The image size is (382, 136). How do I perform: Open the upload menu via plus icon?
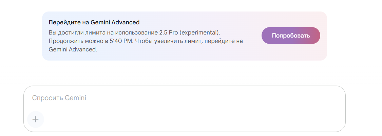[36, 119]
